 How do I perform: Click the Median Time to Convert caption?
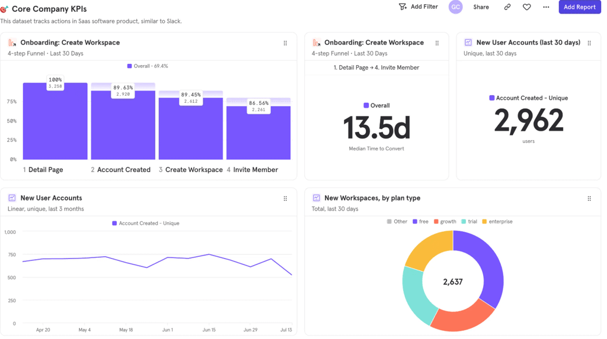(x=376, y=148)
